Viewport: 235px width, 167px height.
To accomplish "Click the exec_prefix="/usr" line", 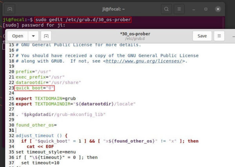I will pos(40,77).
